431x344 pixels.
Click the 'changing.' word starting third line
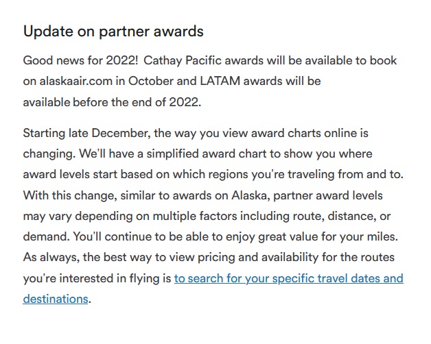click(x=48, y=153)
